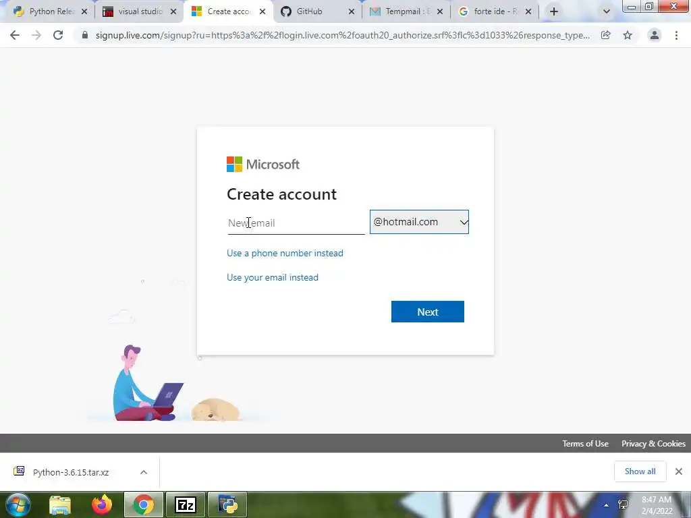
Task: Click the browser forward arrow
Action: tap(36, 35)
